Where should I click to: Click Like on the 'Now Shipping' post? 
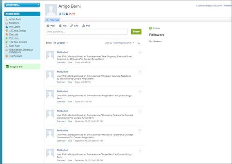(x=70, y=62)
